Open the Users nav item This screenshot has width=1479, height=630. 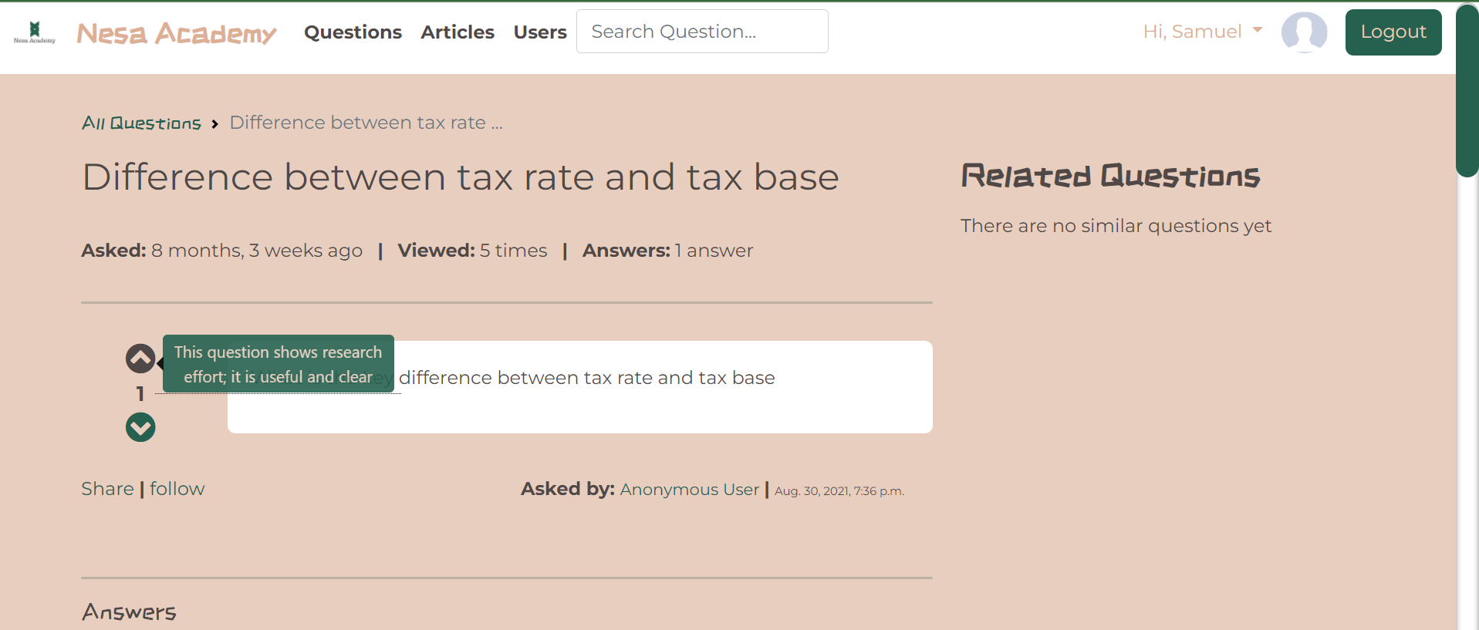click(540, 32)
